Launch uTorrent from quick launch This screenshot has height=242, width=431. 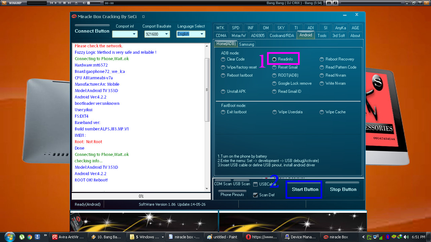pyautogui.click(x=22, y=237)
